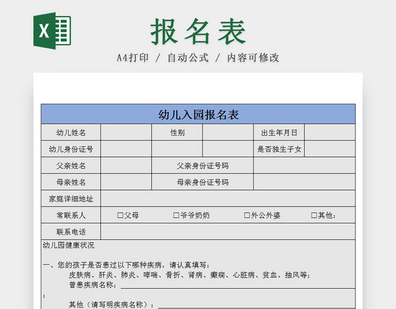Click the 幼儿园健康状况 heading text
Image resolution: width=396 pixels, height=309 pixels.
pyautogui.click(x=69, y=245)
